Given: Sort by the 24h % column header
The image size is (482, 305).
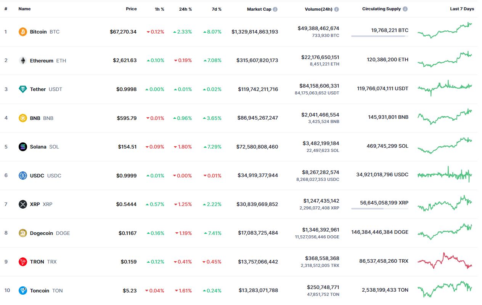Looking at the screenshot, I should tap(185, 9).
